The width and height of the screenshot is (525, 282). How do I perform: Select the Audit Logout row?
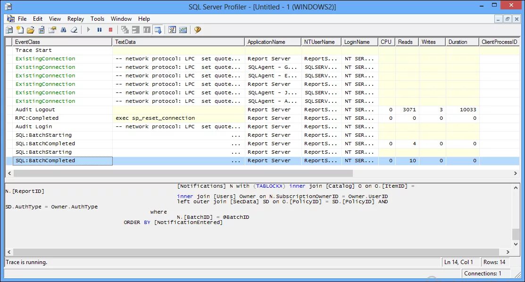263,109
